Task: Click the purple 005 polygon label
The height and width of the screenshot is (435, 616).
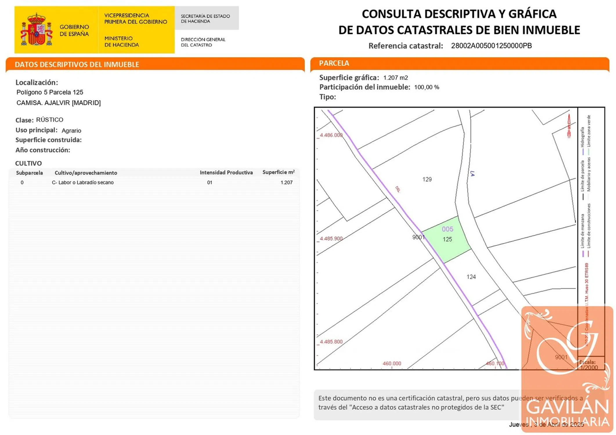Action: 447,229
